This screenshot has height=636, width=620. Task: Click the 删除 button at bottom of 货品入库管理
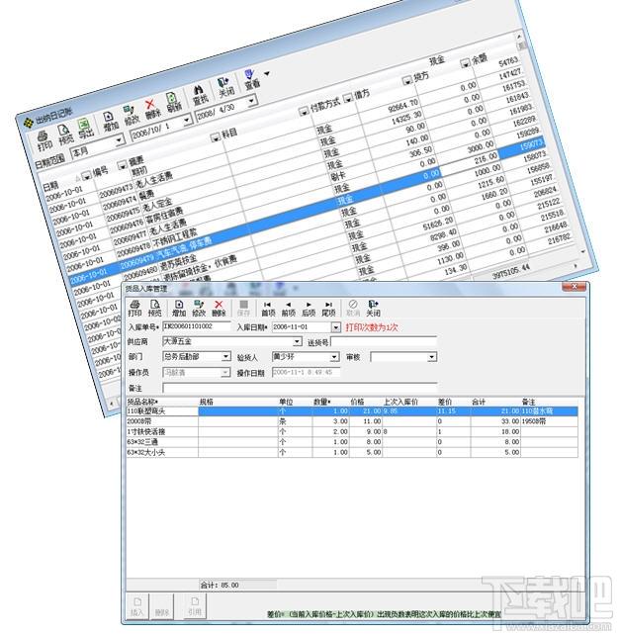click(162, 606)
